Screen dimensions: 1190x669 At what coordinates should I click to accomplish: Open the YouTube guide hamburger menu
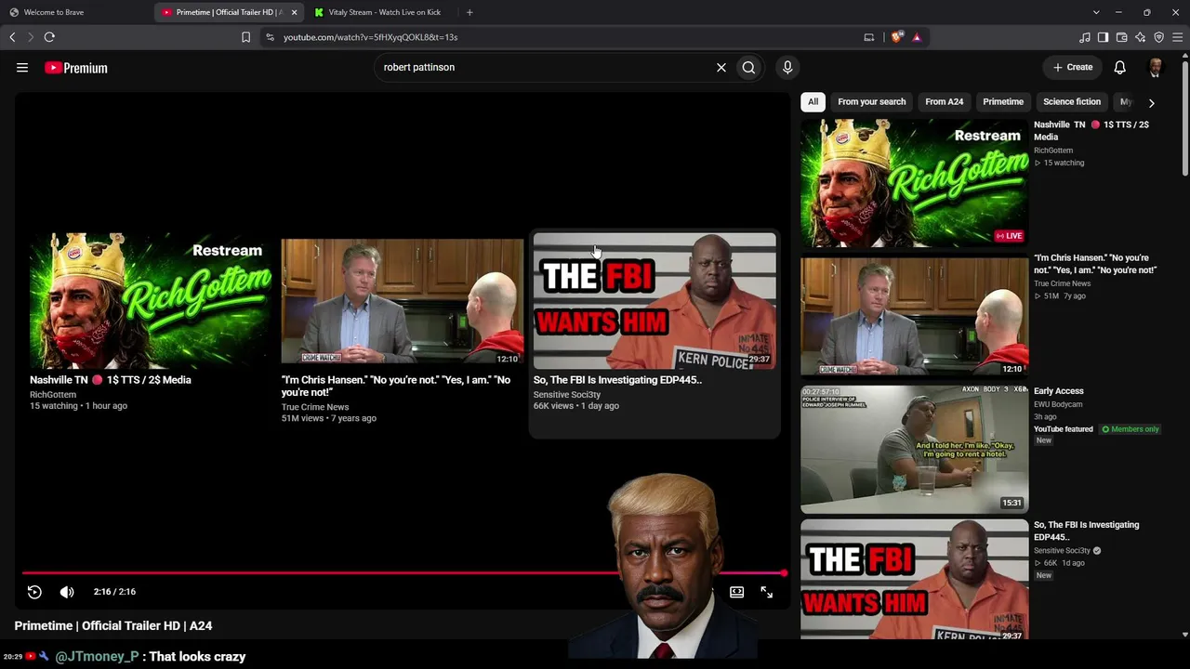(x=22, y=68)
